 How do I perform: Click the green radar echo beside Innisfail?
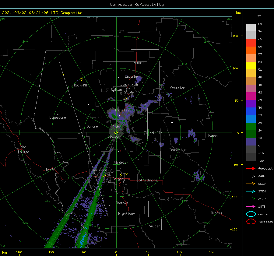[114, 116]
